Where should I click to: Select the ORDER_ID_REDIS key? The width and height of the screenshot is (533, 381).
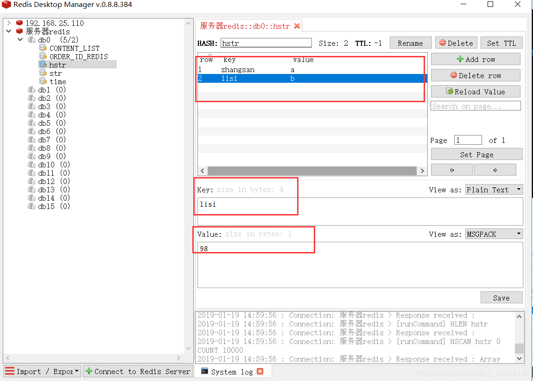pyautogui.click(x=78, y=56)
